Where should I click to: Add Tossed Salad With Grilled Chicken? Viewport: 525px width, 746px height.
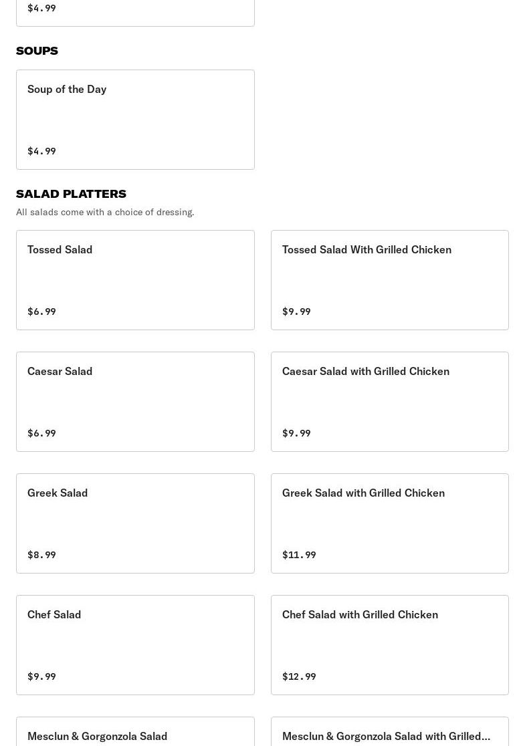click(389, 279)
